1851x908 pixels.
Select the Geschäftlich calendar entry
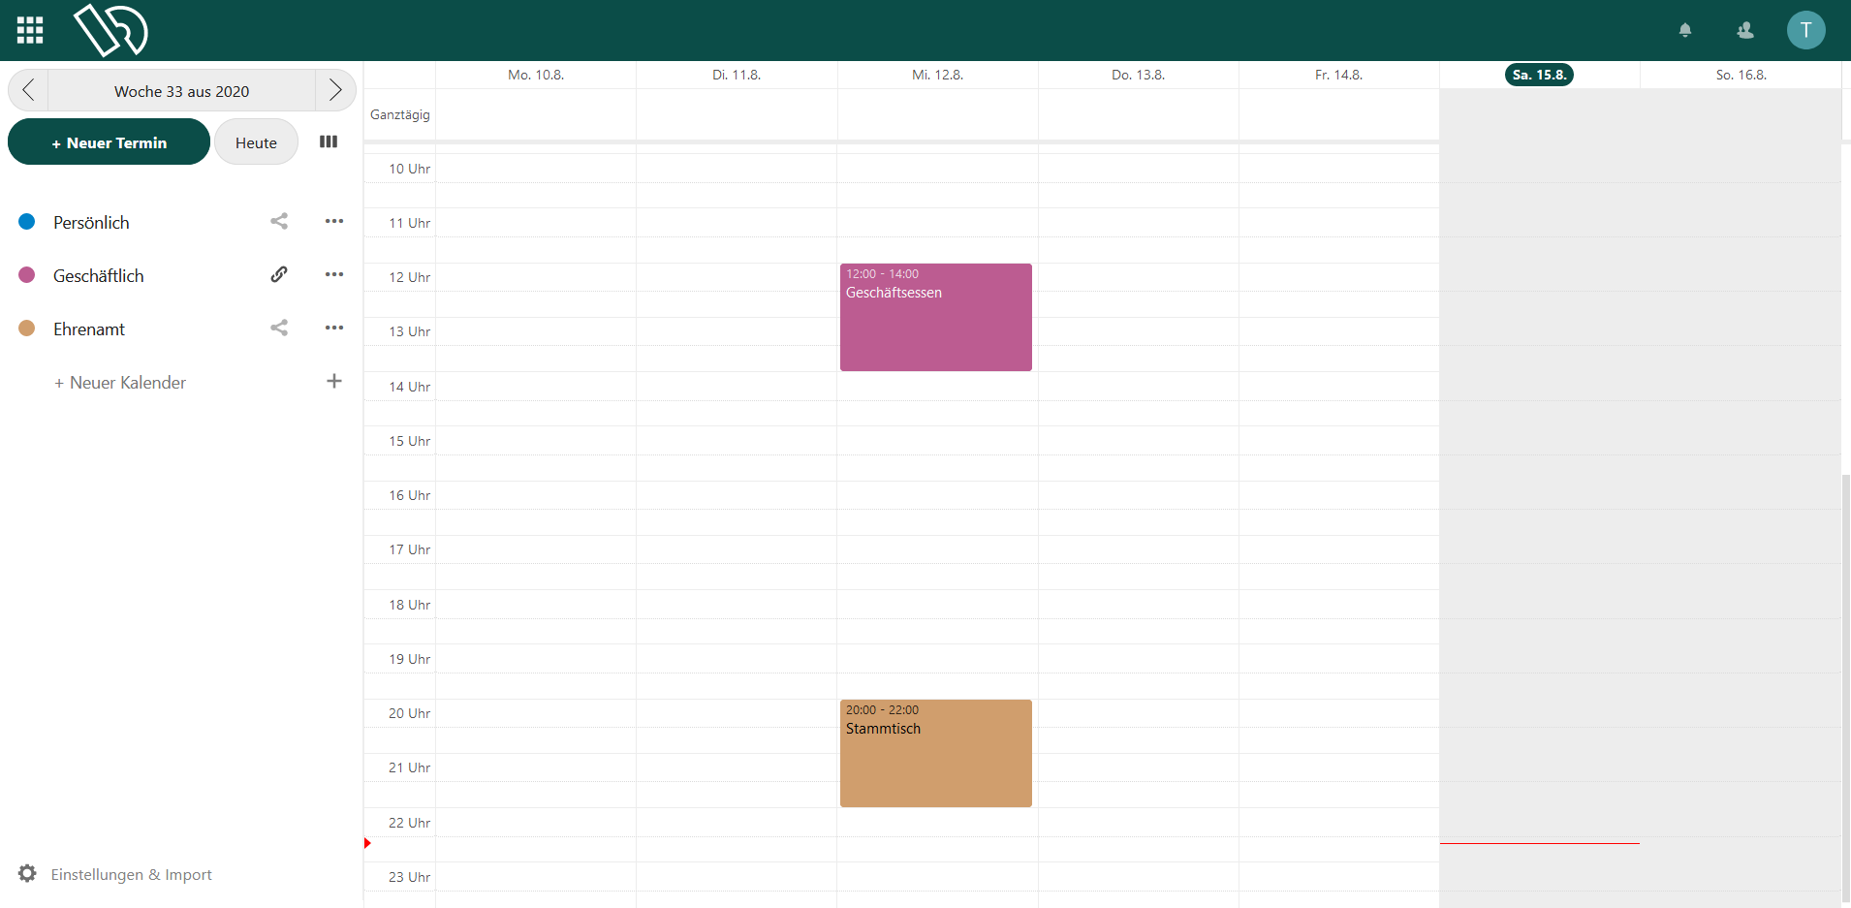(98, 276)
